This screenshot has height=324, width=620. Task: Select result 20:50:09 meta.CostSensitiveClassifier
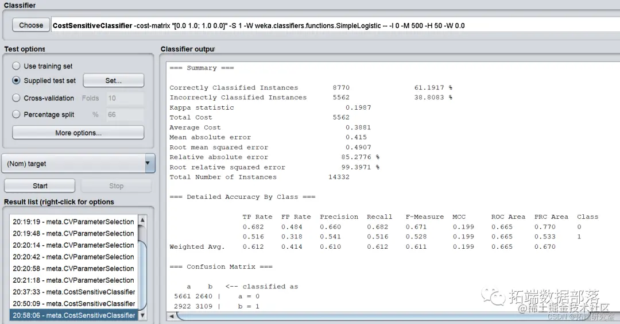tap(73, 303)
